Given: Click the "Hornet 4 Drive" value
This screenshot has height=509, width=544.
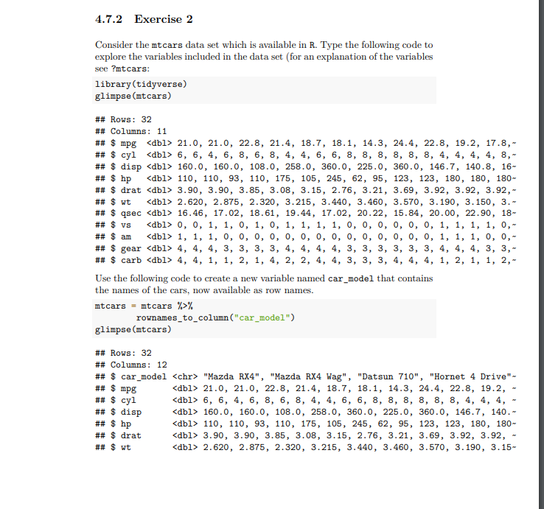Looking at the screenshot, I should [x=470, y=376].
